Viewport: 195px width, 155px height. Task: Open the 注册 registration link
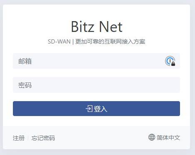point(19,138)
